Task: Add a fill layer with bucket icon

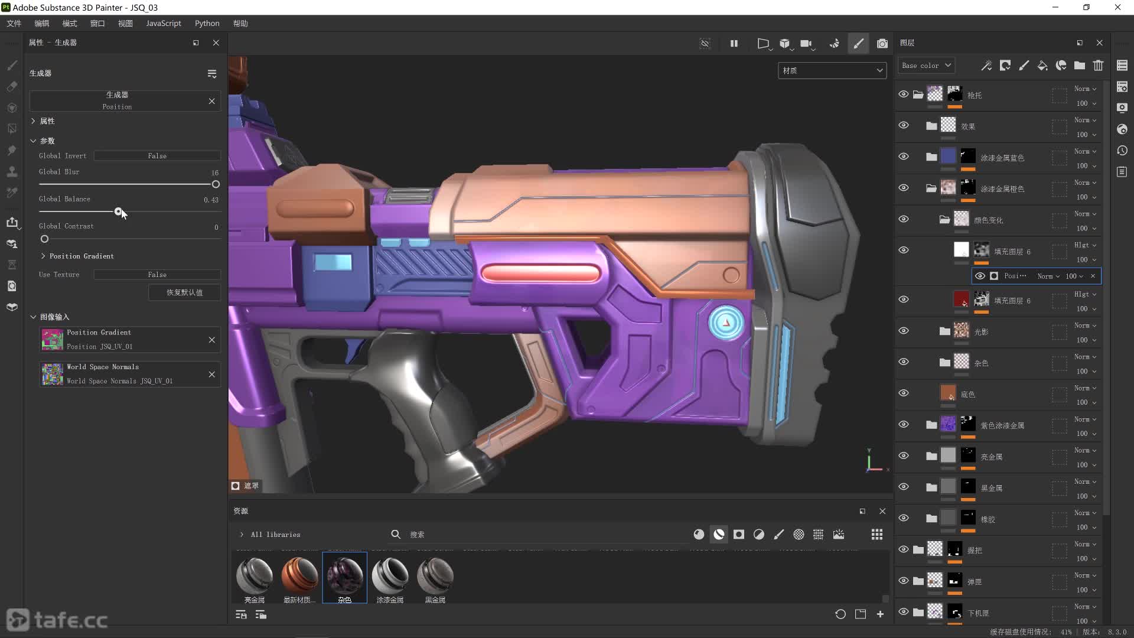Action: coord(1042,66)
